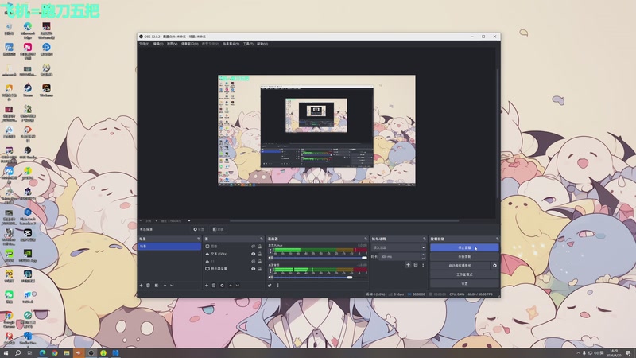Show the hidden image source via eye icon
The image size is (636, 358).
click(x=253, y=247)
